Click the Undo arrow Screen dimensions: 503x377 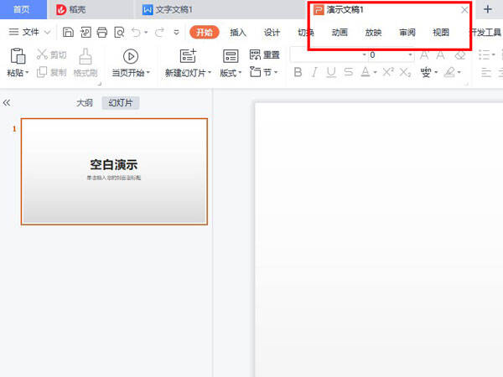136,33
